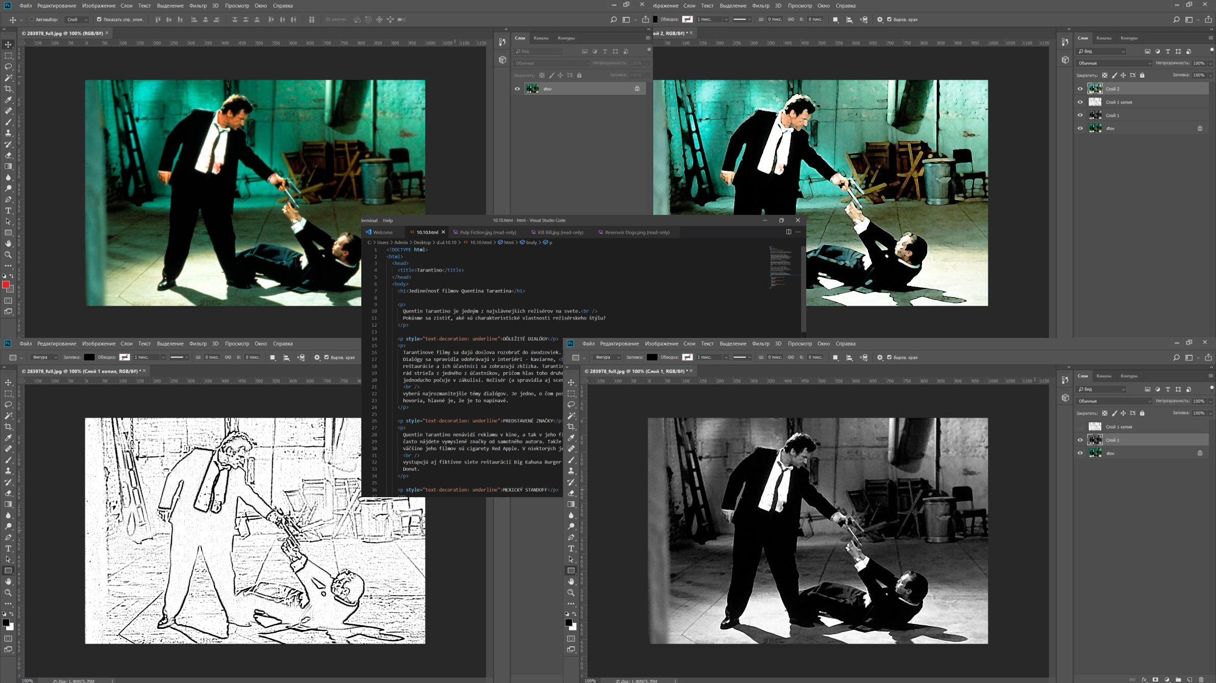Select the Pen tool in top-left Photoshop window

pos(8,200)
